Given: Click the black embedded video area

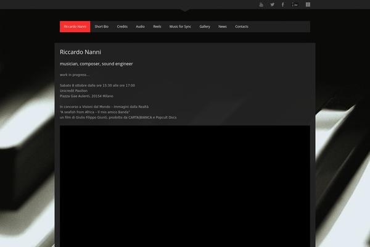Looking at the screenshot, I should pos(185,186).
